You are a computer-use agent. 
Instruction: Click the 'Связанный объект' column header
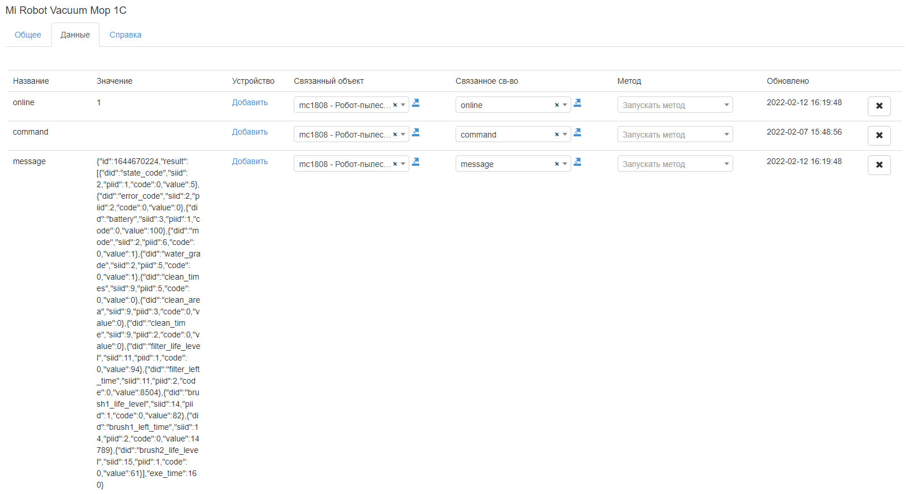(x=329, y=81)
